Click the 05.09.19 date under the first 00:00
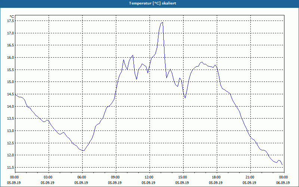The height and width of the screenshot is (187, 299). [14, 183]
